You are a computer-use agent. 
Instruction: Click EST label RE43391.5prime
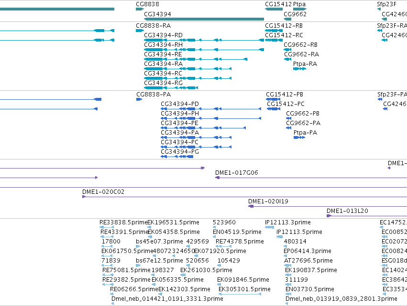[x=124, y=232]
